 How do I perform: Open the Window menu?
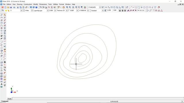coord(68,4)
